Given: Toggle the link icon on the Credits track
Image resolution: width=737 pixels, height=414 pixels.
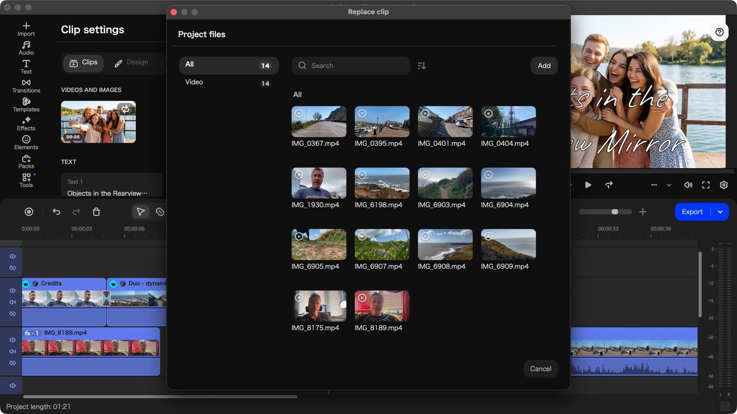Looking at the screenshot, I should (12, 314).
